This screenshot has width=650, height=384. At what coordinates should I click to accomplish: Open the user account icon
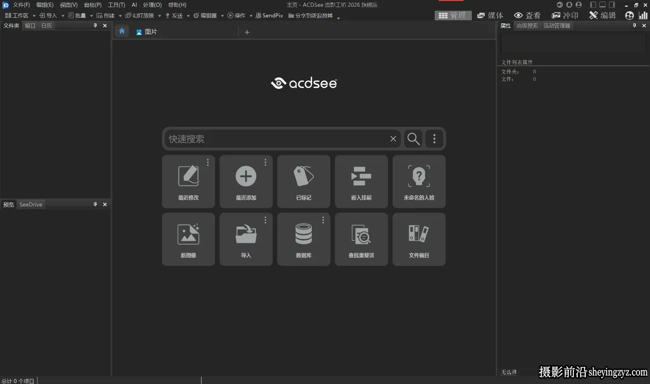(x=578, y=5)
